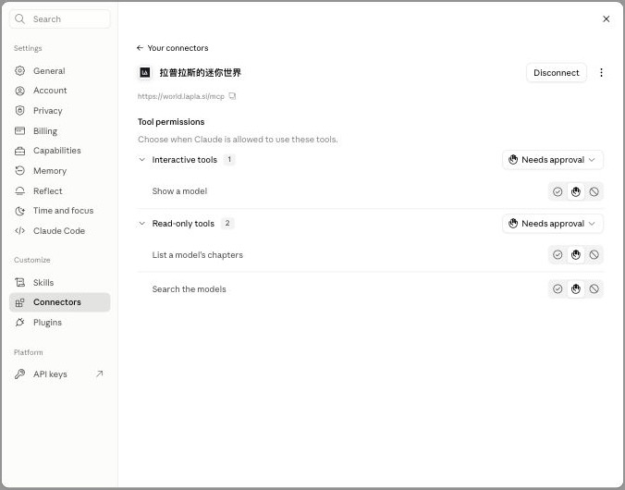Click the Show a model label
Screen dimensions: 625x490
click(x=179, y=191)
